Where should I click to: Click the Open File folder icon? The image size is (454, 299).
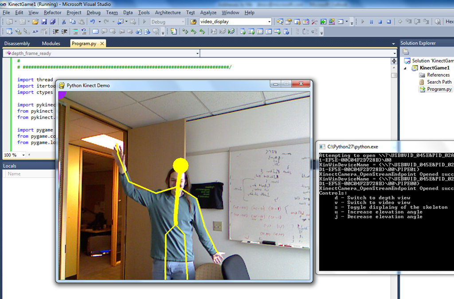pyautogui.click(x=35, y=22)
